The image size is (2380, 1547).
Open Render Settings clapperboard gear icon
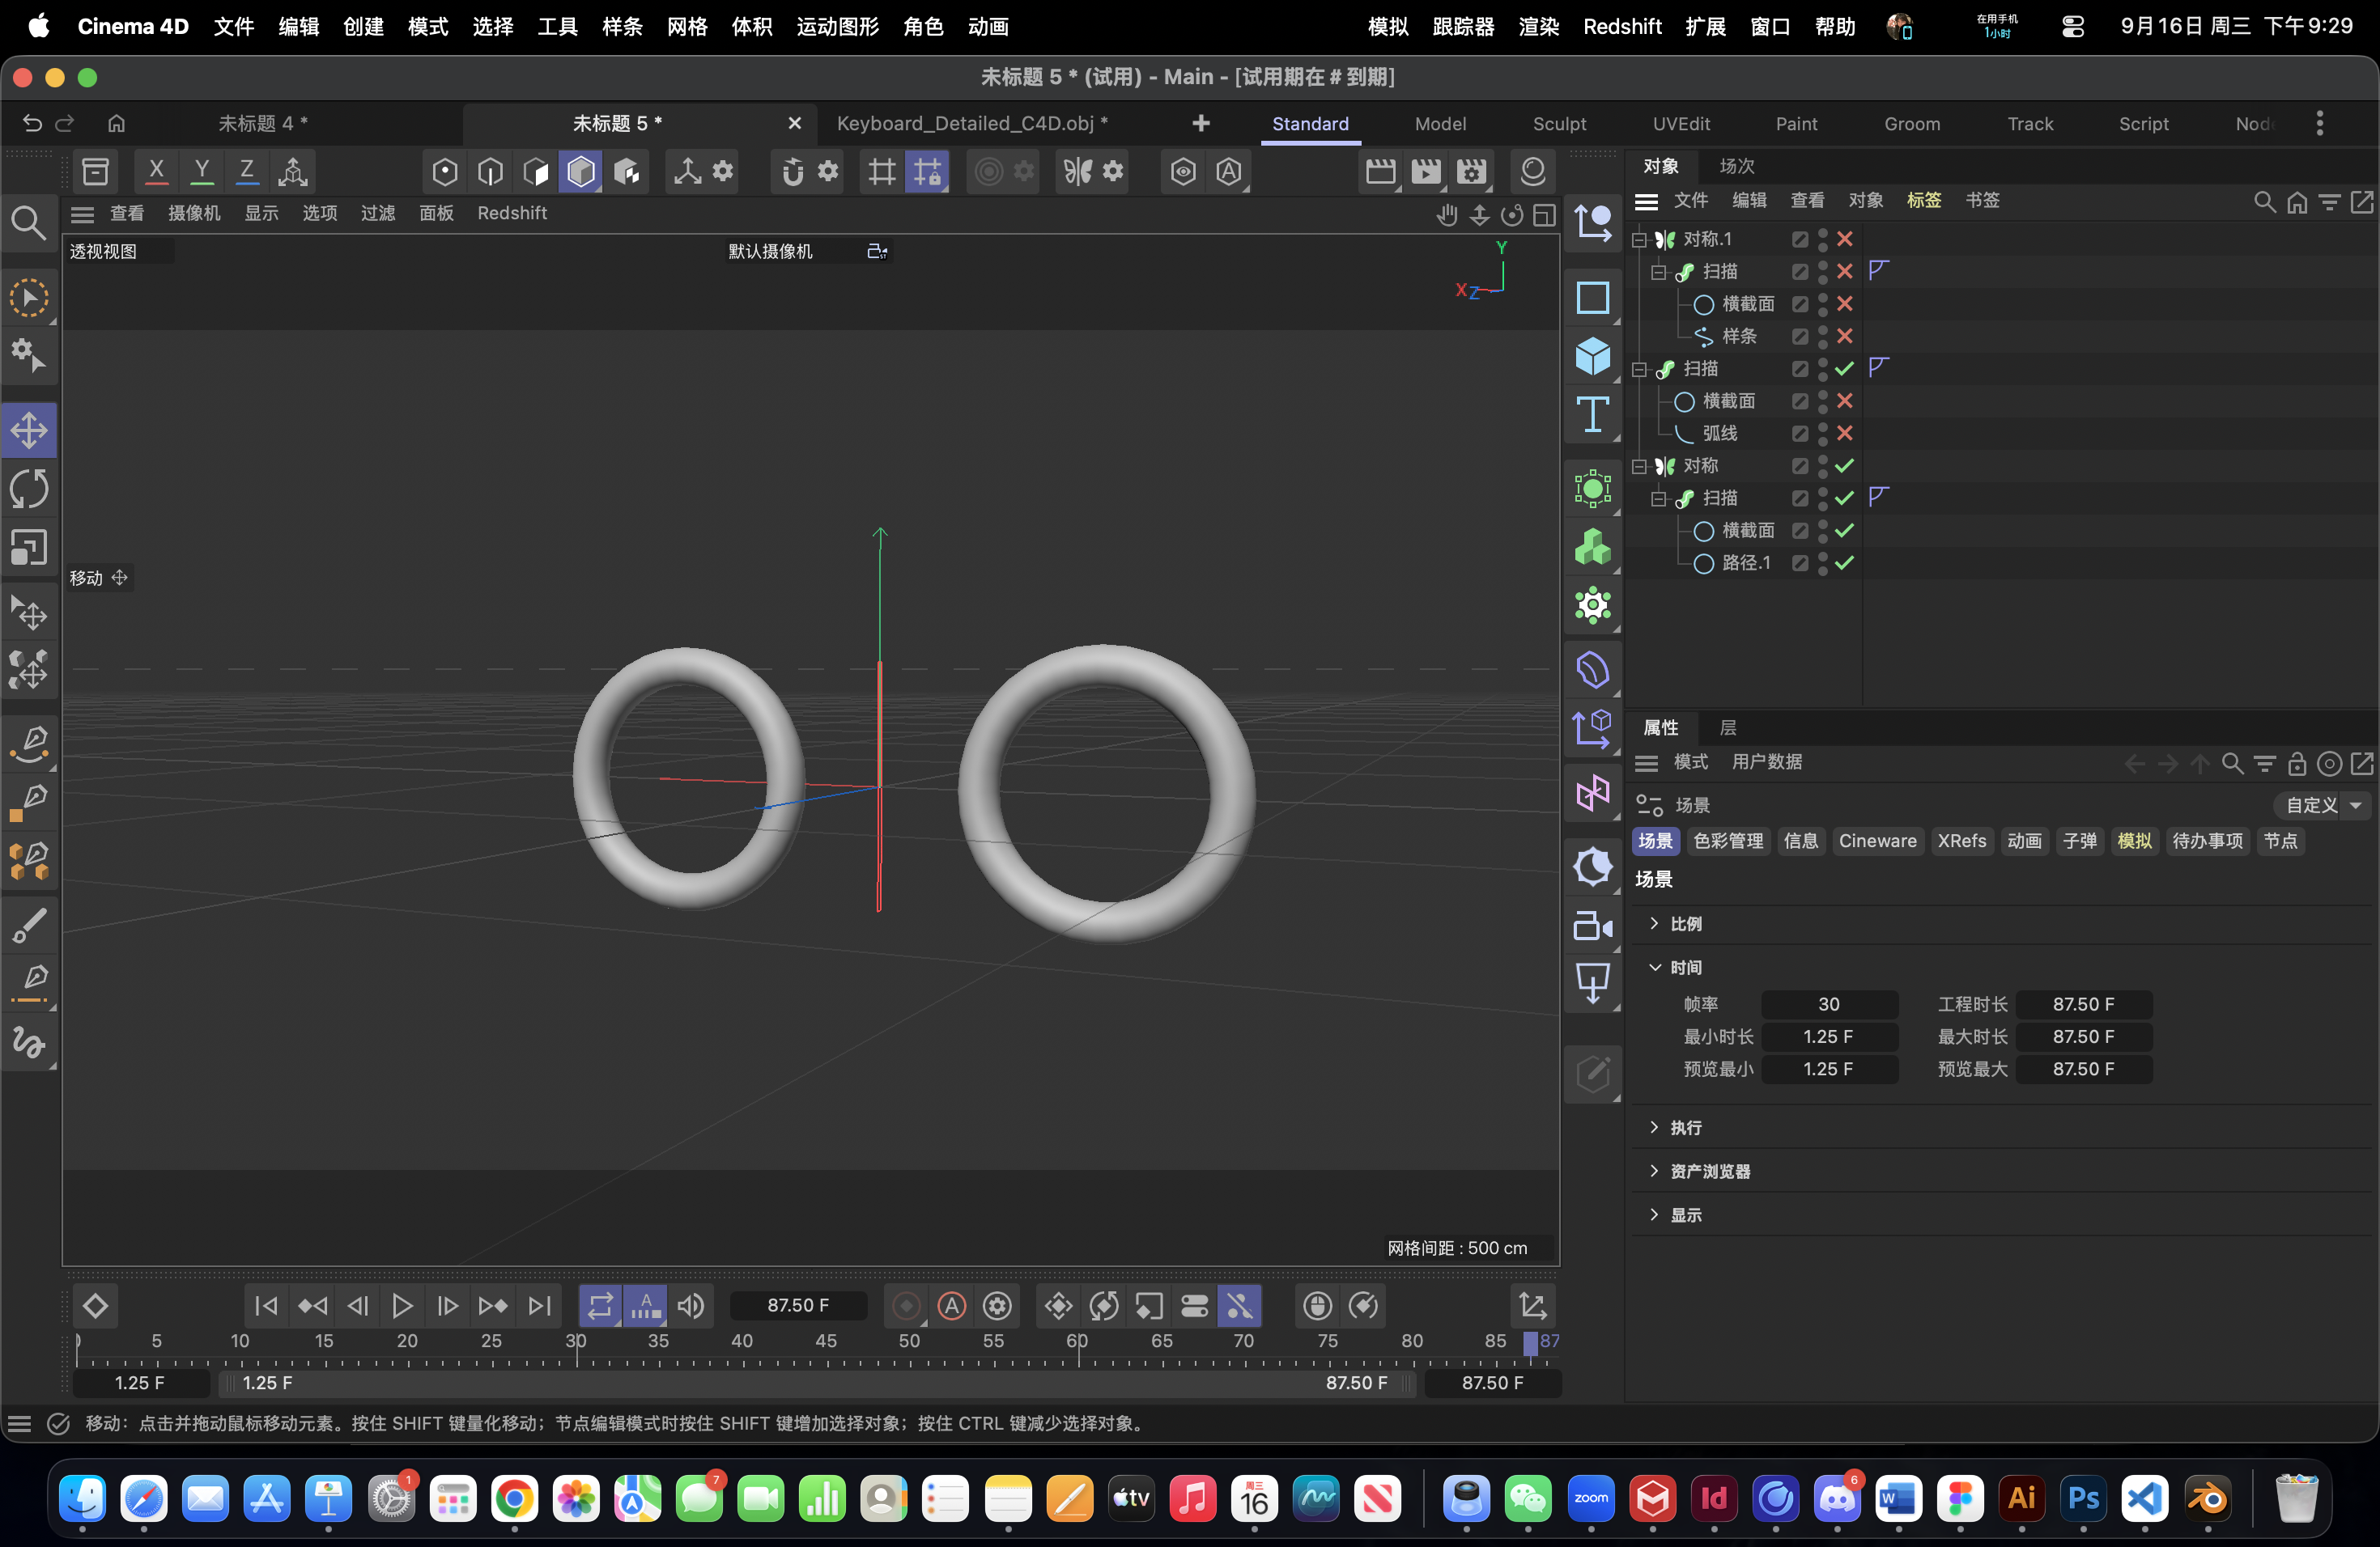[1472, 172]
